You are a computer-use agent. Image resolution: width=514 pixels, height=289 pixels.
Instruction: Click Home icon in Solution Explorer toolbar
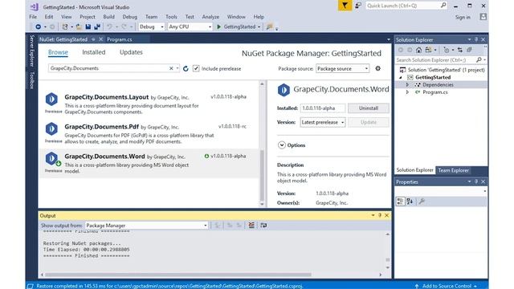(418, 50)
